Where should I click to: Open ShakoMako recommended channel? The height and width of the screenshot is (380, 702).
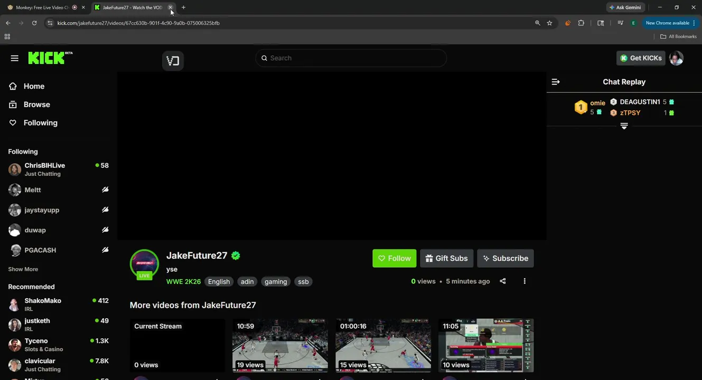tap(59, 305)
